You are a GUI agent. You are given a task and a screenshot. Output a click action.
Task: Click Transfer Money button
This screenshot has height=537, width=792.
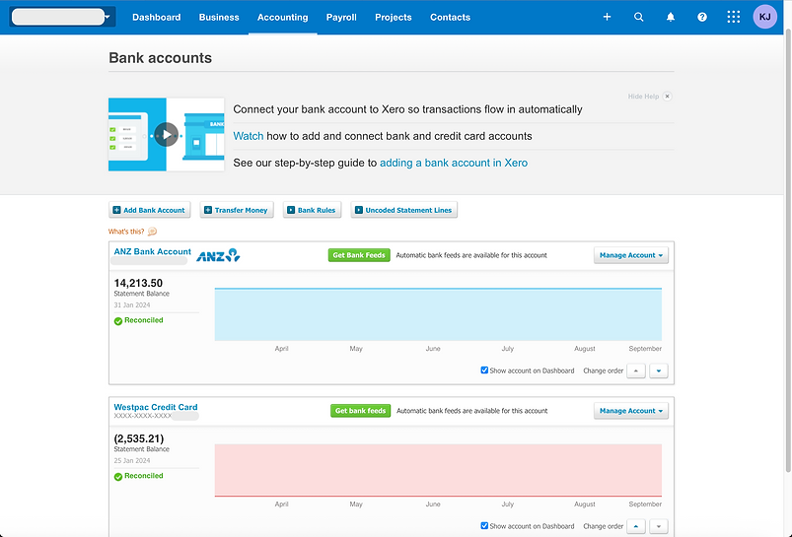[x=237, y=210]
